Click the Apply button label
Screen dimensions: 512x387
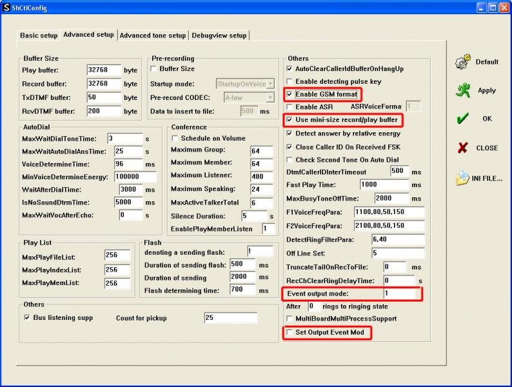487,90
